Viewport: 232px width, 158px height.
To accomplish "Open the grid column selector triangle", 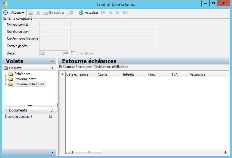I will point(63,74).
